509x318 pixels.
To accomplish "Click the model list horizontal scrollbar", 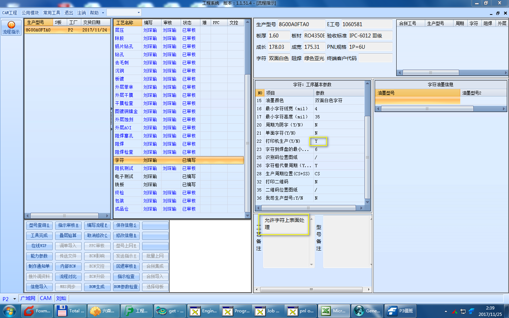I will [x=67, y=216].
